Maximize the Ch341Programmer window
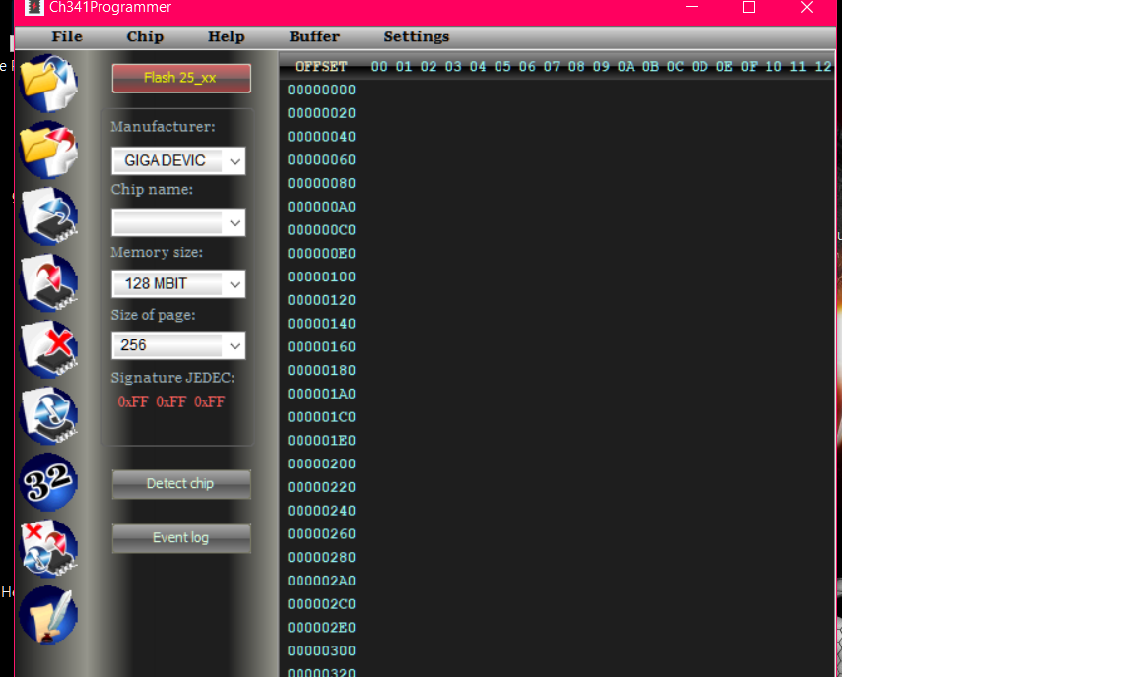Screen dimensions: 1135x677 pyautogui.click(x=749, y=7)
